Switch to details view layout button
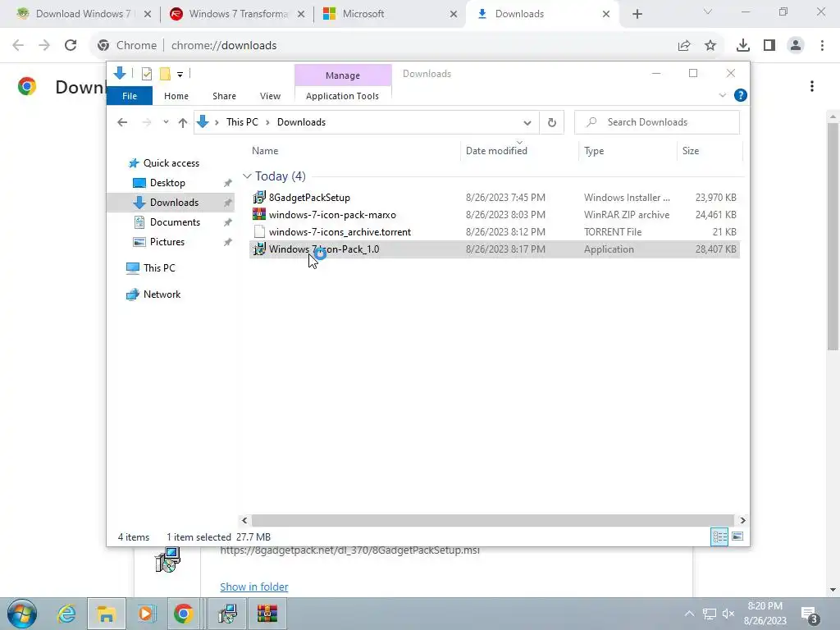 pos(719,536)
